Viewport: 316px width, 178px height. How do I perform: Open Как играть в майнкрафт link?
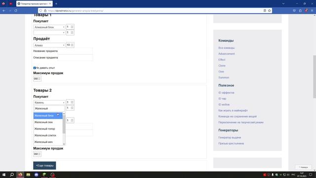coord(233,111)
